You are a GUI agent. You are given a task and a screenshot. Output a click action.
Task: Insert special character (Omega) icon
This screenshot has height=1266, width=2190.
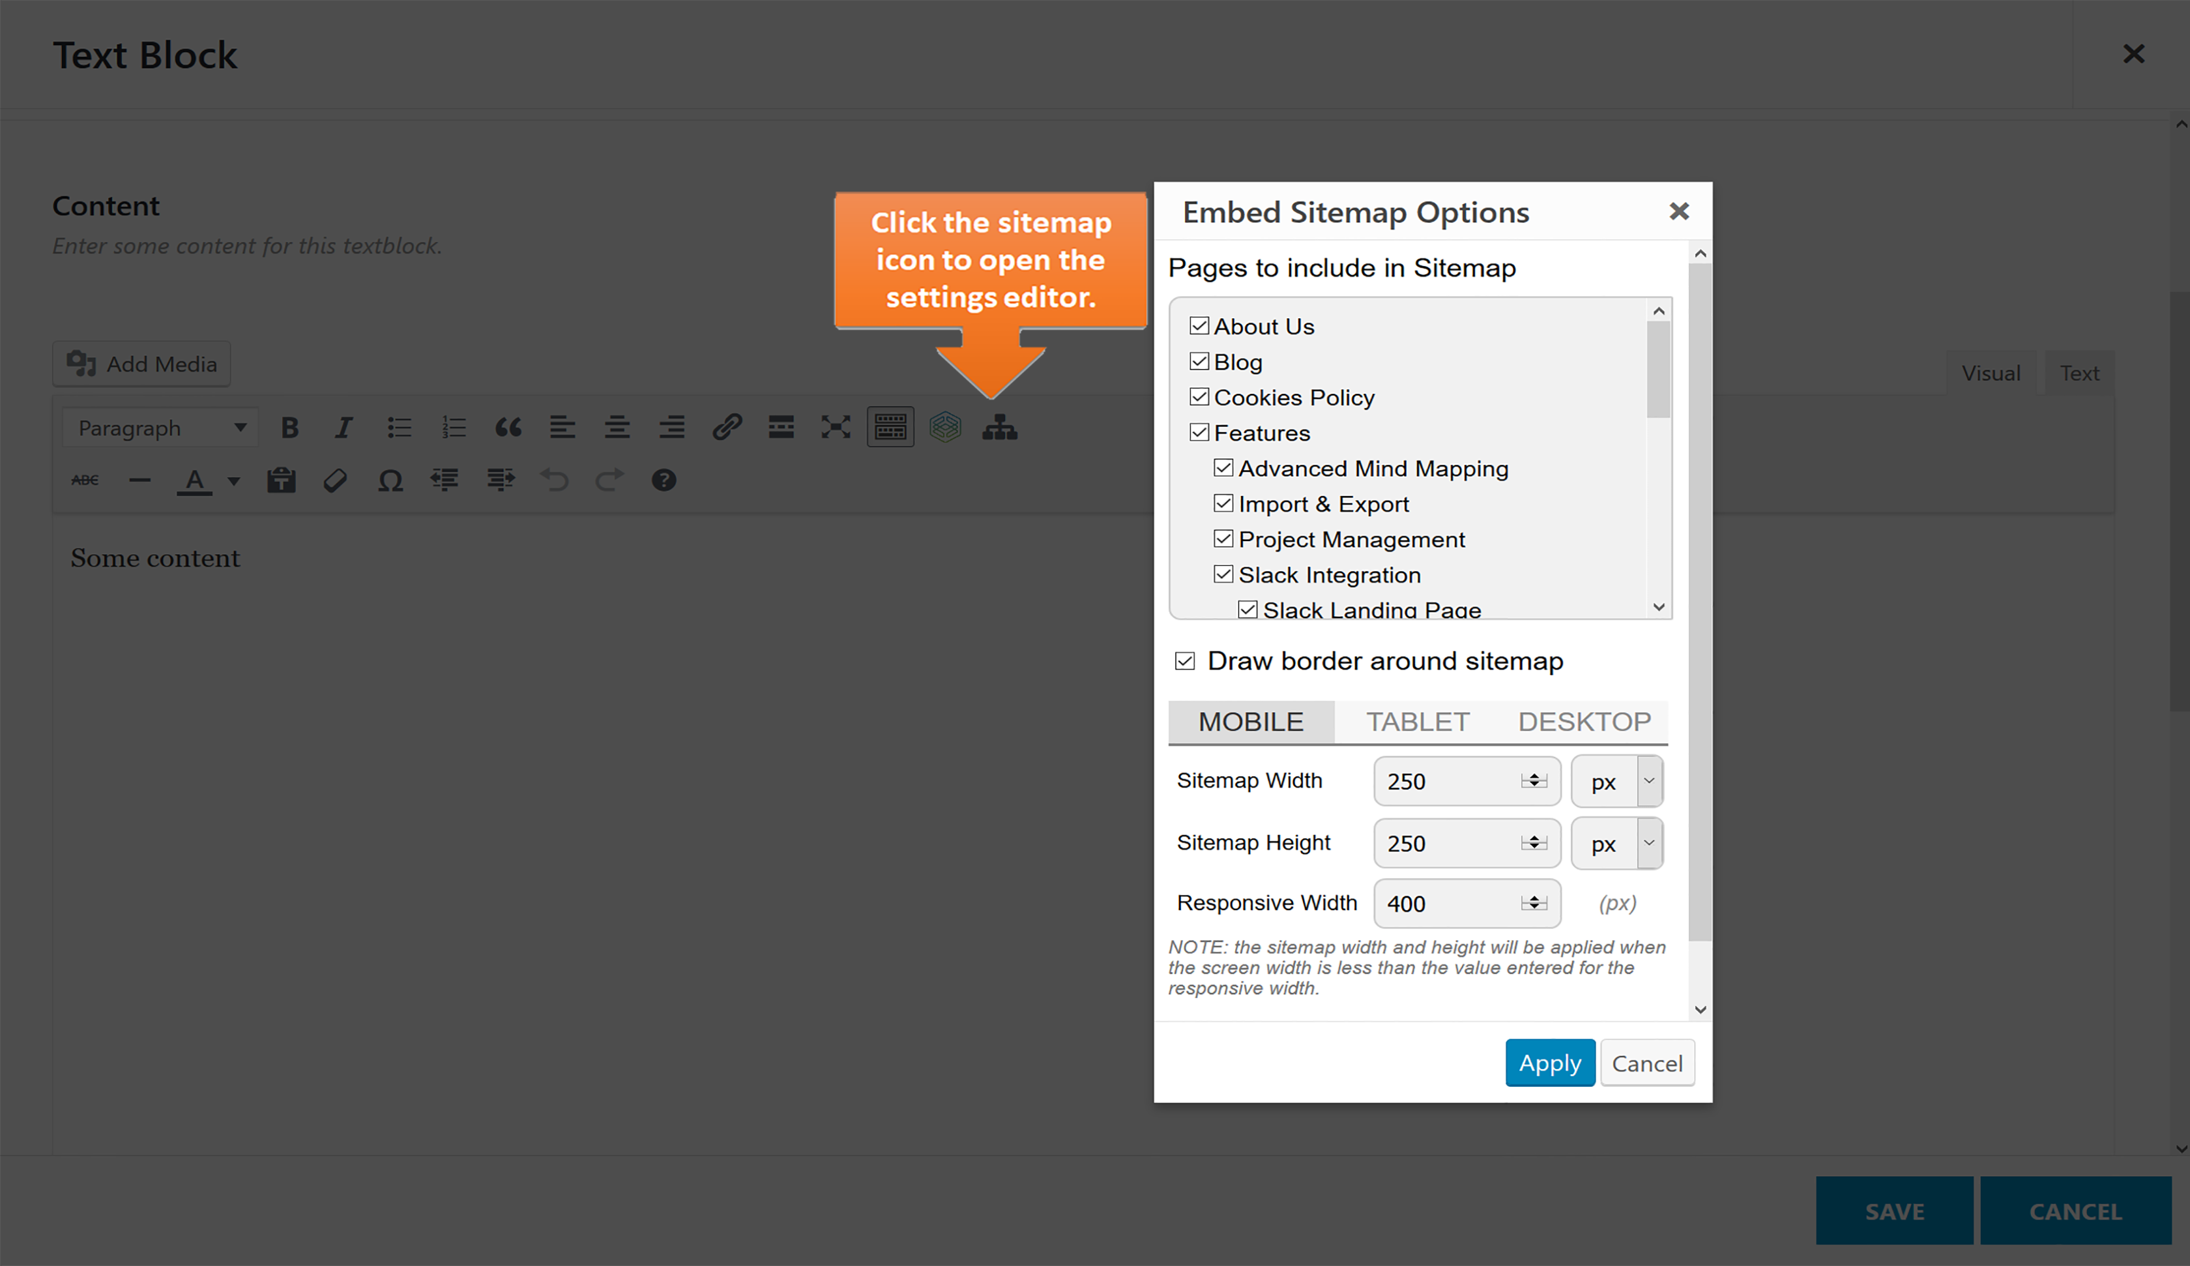(x=390, y=481)
